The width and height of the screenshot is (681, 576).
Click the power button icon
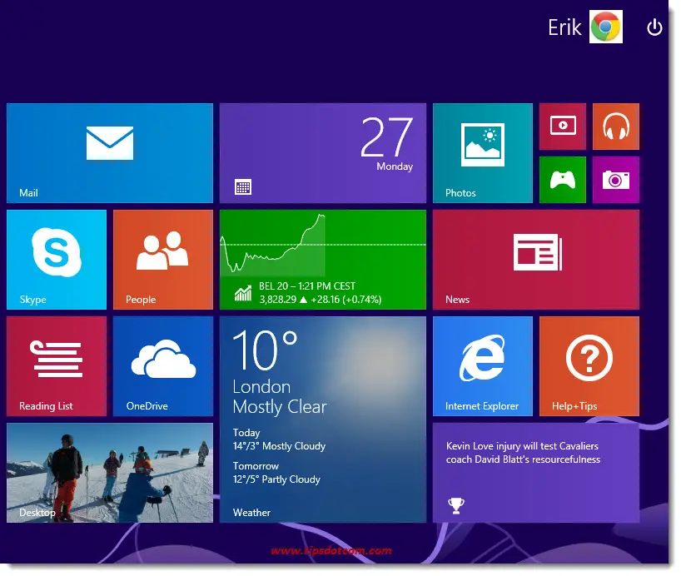click(x=654, y=27)
